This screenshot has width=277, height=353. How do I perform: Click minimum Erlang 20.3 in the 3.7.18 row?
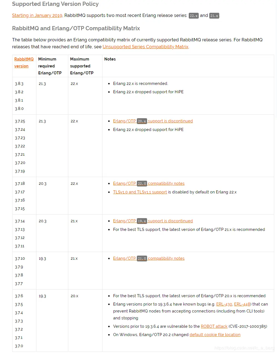[43, 184]
